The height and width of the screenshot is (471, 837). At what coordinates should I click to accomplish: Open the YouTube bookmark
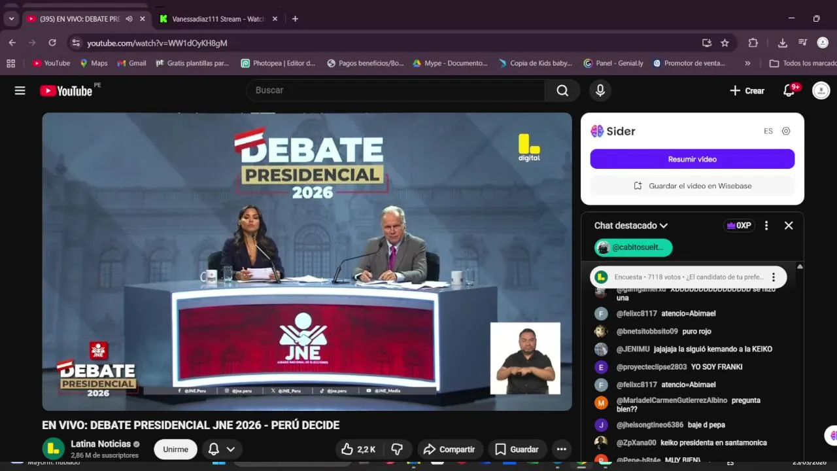(x=51, y=63)
